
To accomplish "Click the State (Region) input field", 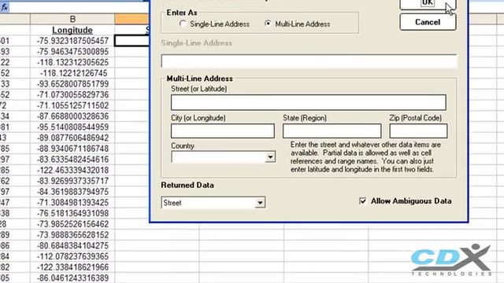I will pyautogui.click(x=332, y=131).
